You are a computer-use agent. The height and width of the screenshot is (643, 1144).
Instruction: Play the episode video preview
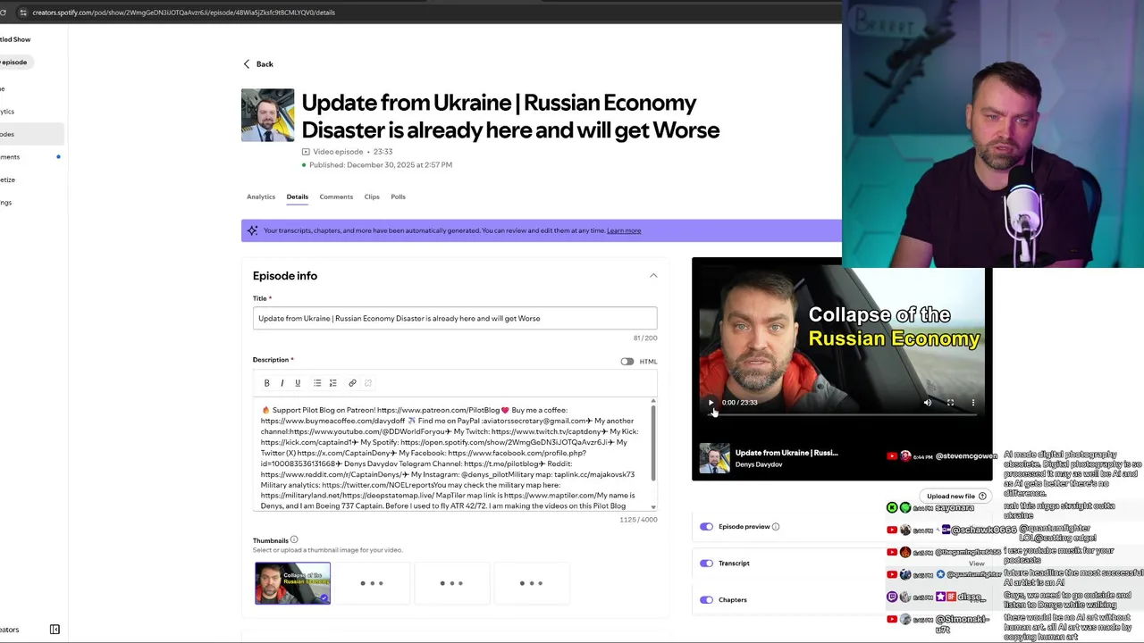click(x=711, y=403)
